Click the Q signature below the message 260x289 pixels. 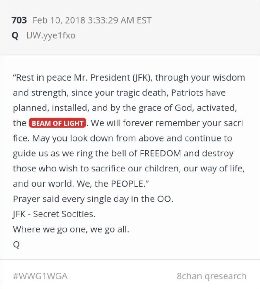click(16, 245)
